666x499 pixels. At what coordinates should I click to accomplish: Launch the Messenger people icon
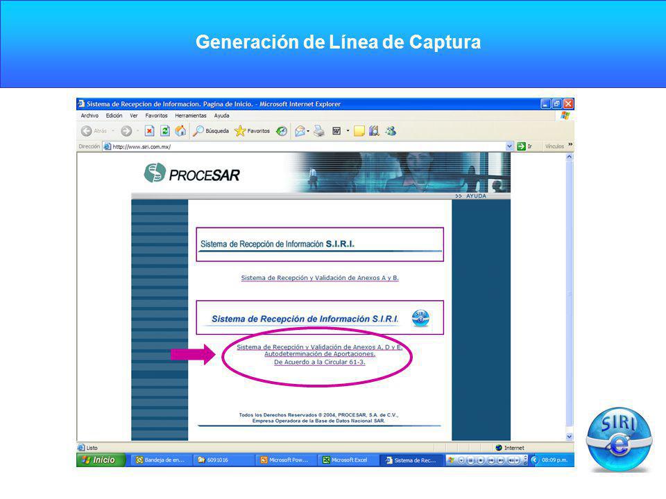point(391,131)
